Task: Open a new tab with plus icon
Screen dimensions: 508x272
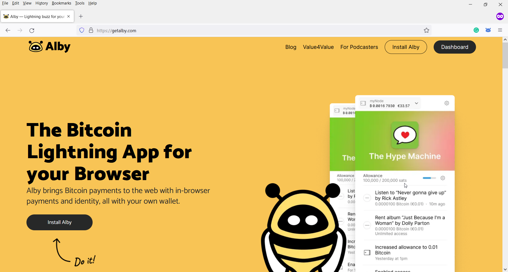Action: point(81,16)
